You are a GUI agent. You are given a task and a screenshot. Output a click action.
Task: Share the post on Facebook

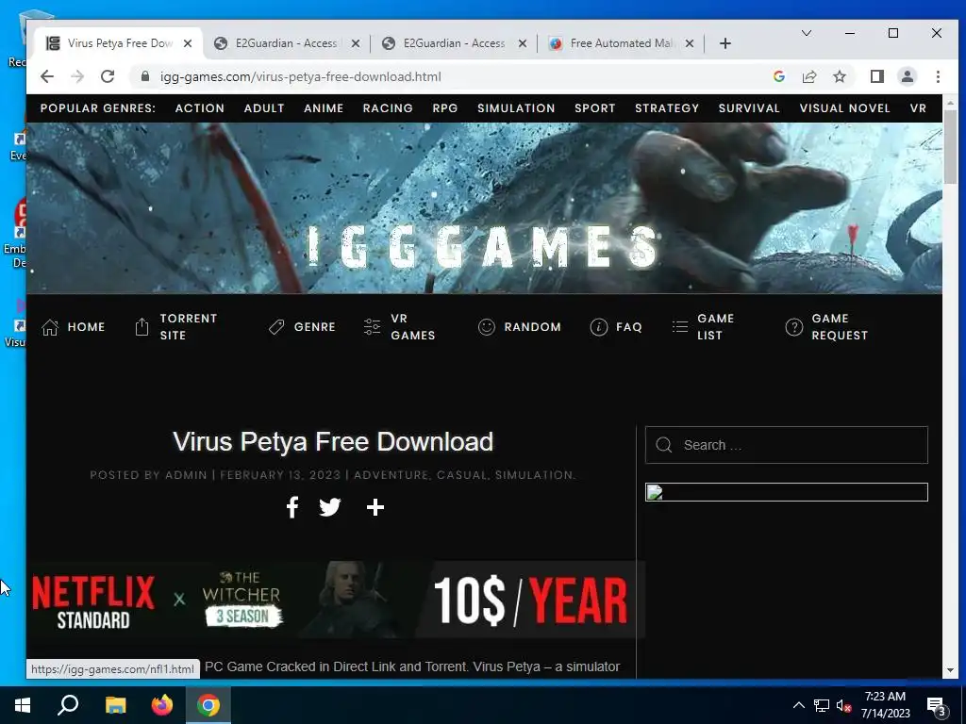click(x=292, y=507)
